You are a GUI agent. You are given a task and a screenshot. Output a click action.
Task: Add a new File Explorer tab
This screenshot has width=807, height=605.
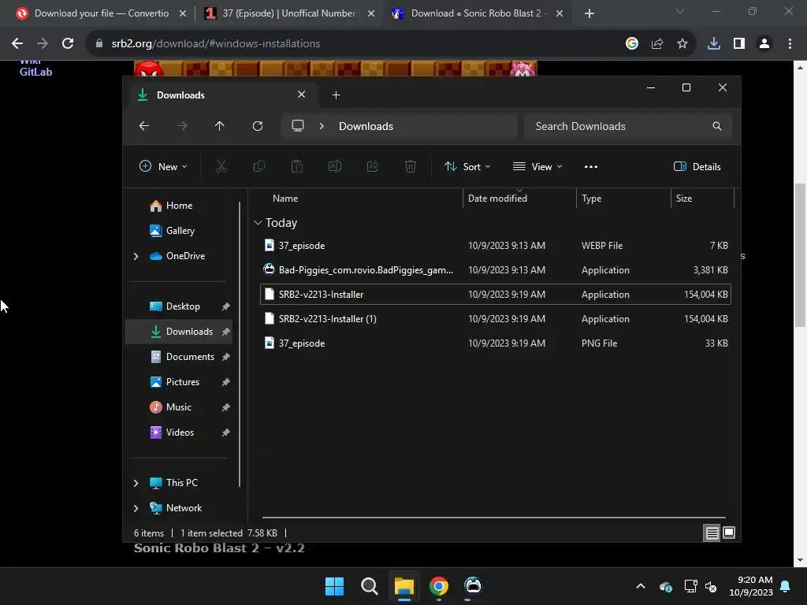coord(336,95)
